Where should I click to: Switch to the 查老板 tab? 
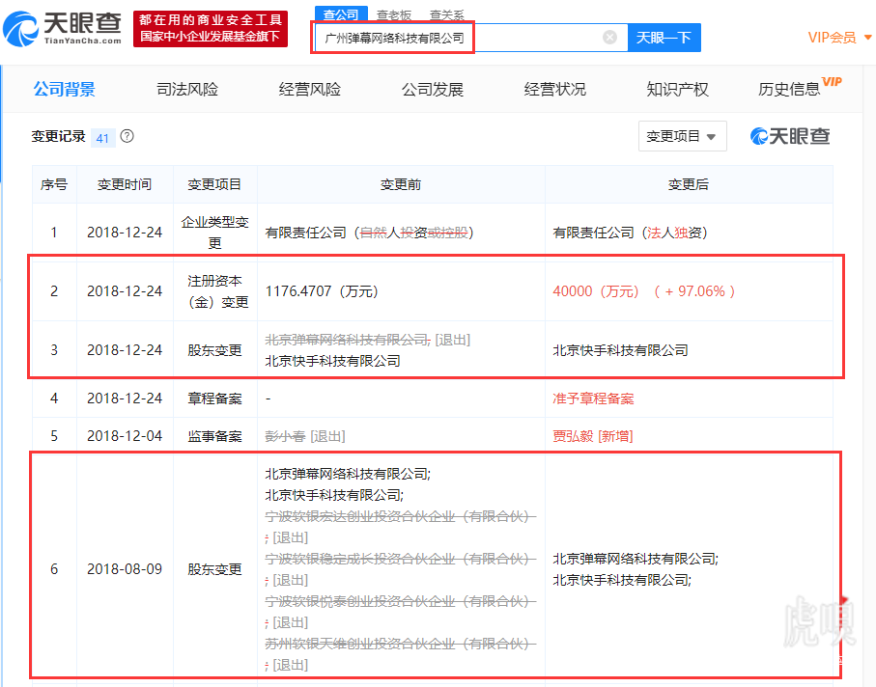[394, 14]
